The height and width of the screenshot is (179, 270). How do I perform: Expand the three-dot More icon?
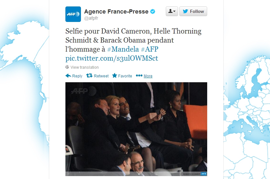139,75
